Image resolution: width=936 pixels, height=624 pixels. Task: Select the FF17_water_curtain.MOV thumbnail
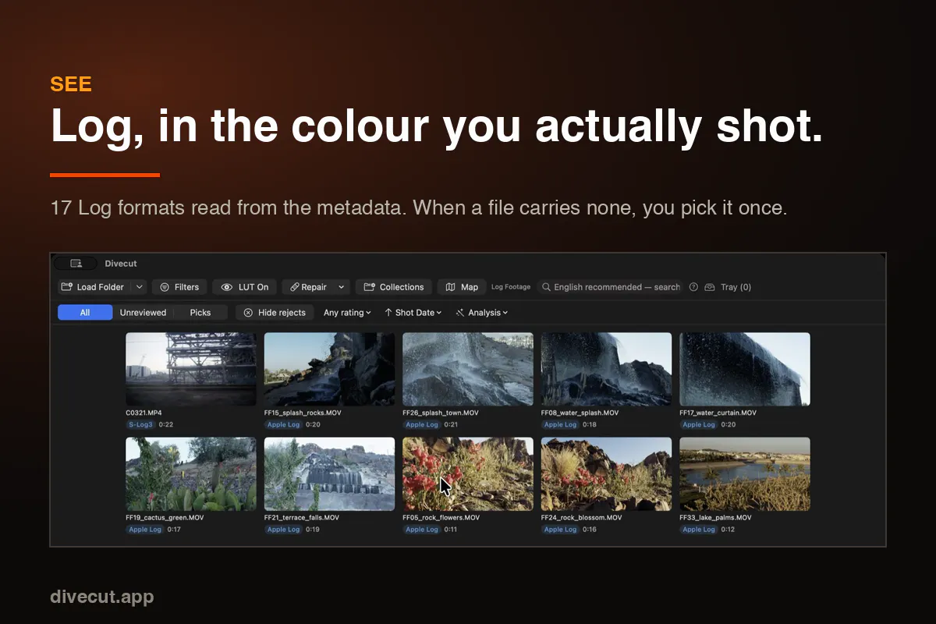click(x=745, y=369)
